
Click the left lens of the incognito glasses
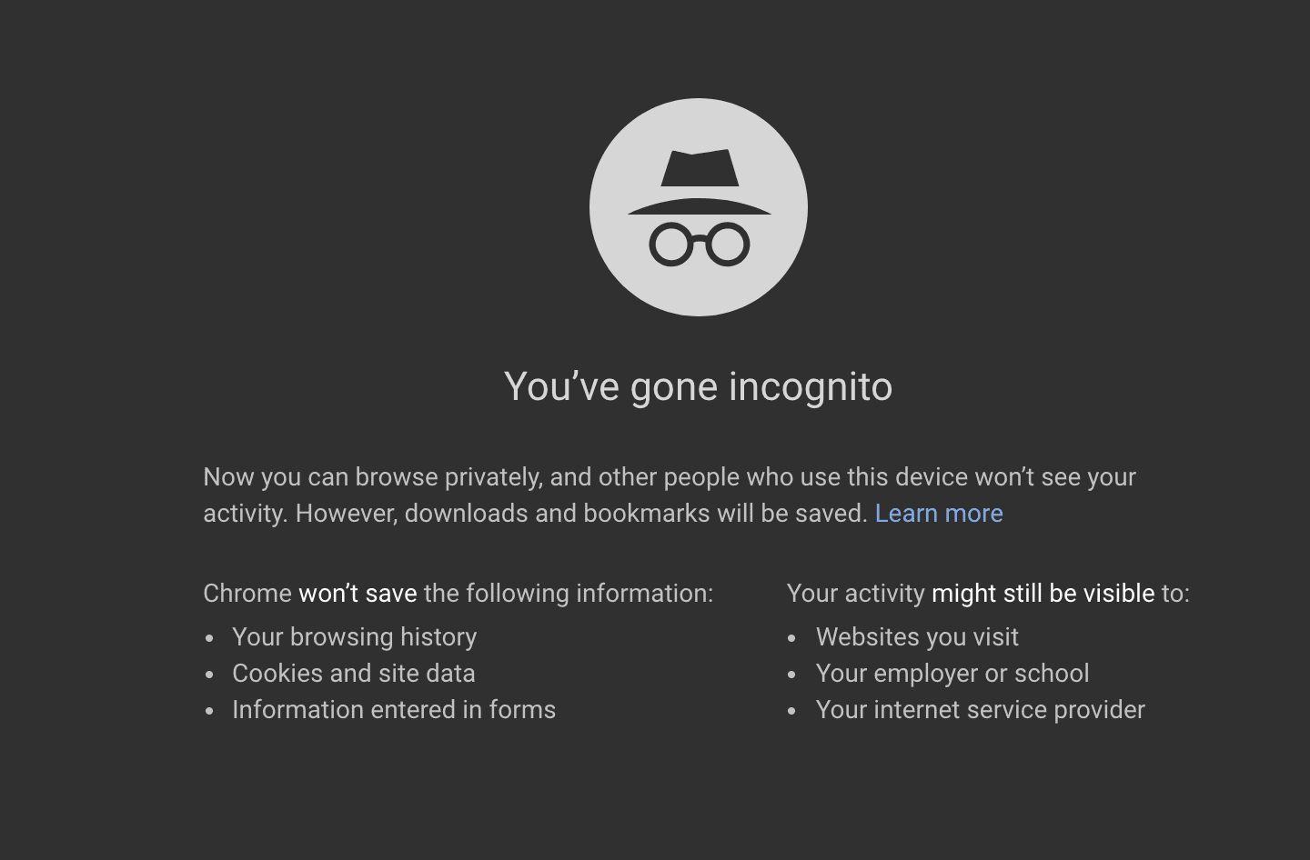coord(673,243)
